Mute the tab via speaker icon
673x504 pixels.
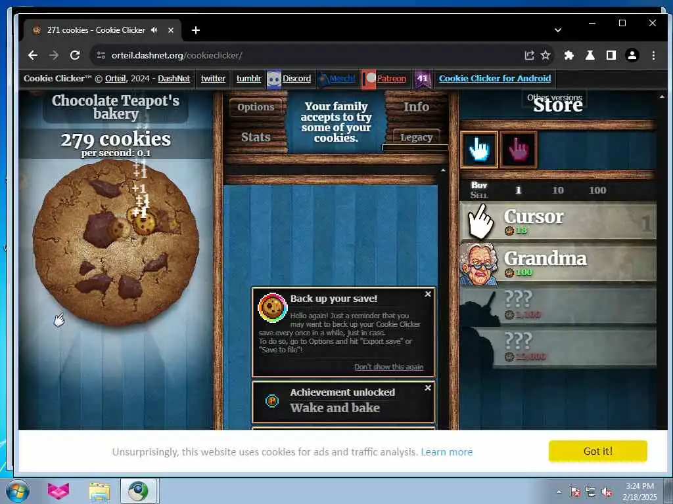point(154,30)
